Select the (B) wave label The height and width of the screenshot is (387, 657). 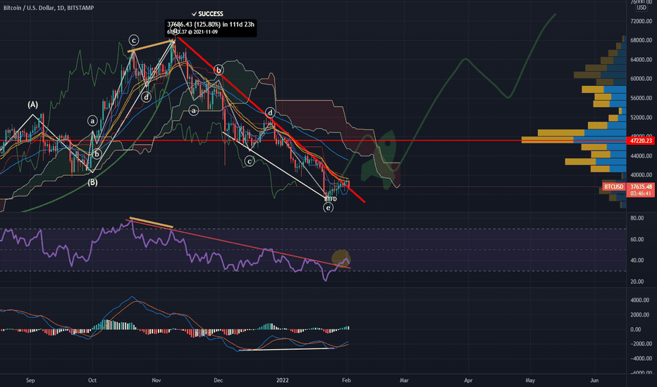(x=92, y=182)
